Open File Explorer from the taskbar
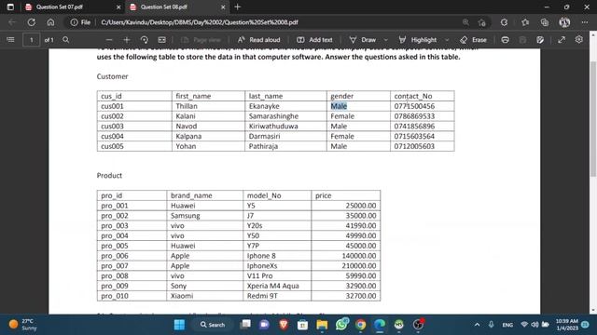 (x=322, y=325)
